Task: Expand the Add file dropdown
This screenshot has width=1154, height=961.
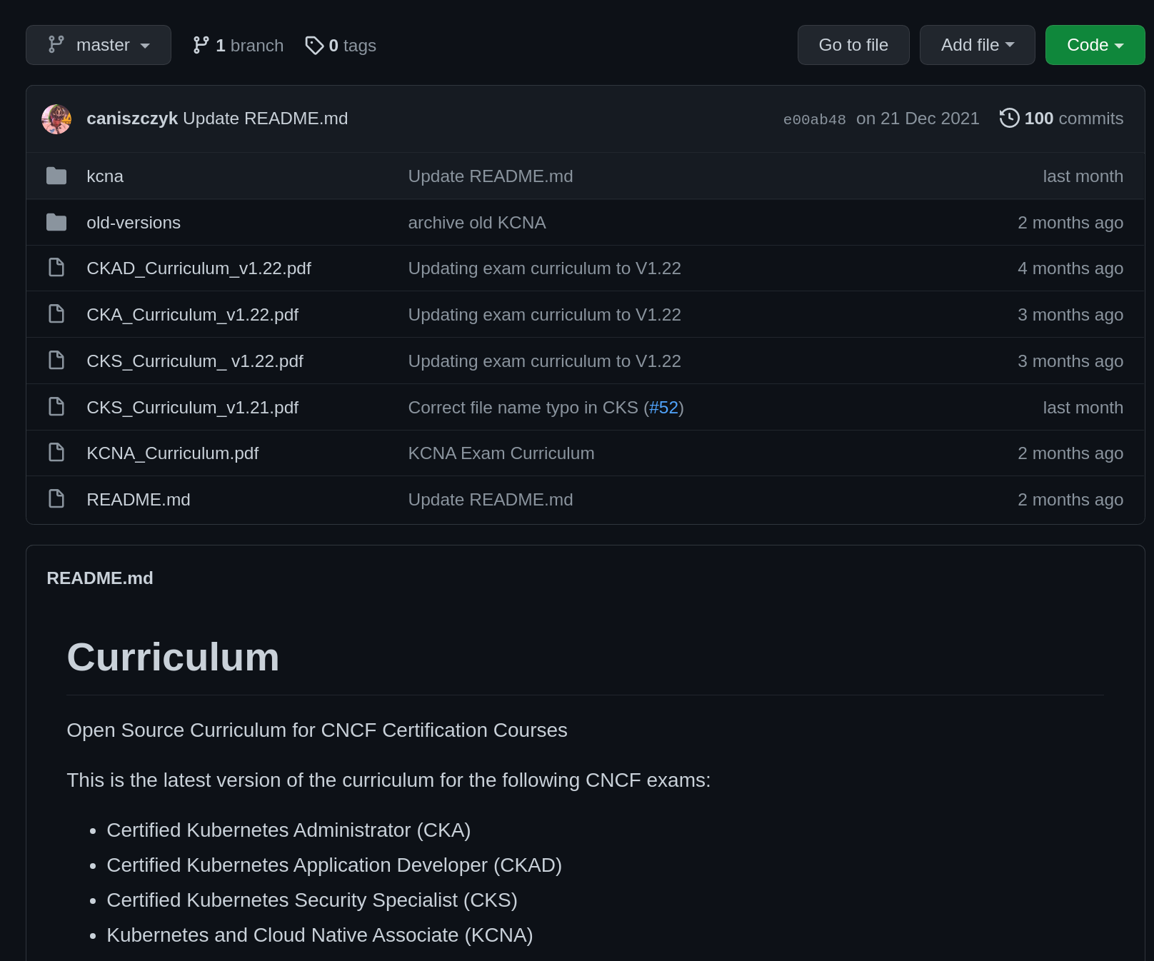Action: (x=977, y=45)
